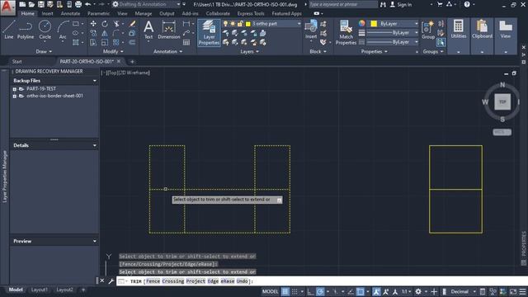The height and width of the screenshot is (297, 528).
Task: Toggle layer on/off lightbulb icon
Action: 225,24
